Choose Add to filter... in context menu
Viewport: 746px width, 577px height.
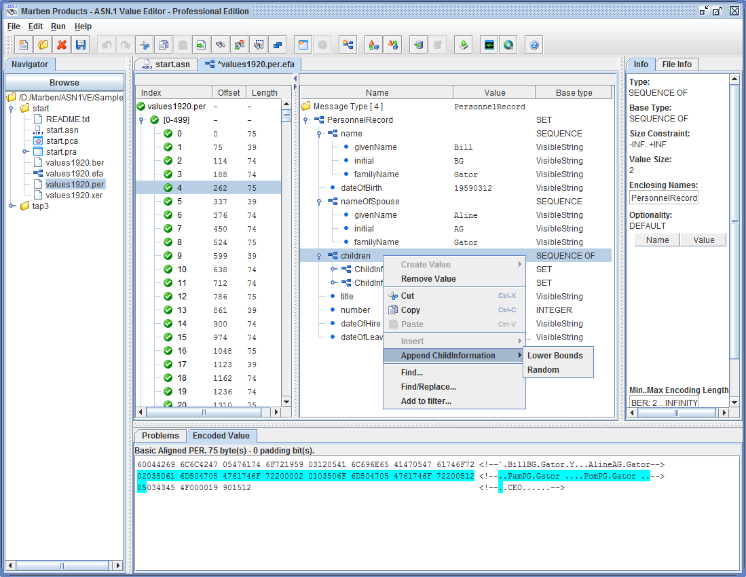[x=454, y=401]
